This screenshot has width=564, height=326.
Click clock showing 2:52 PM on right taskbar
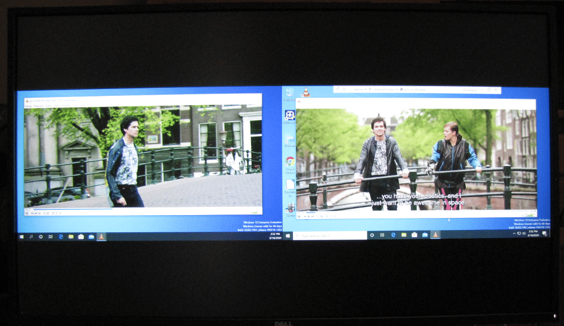click(x=533, y=234)
